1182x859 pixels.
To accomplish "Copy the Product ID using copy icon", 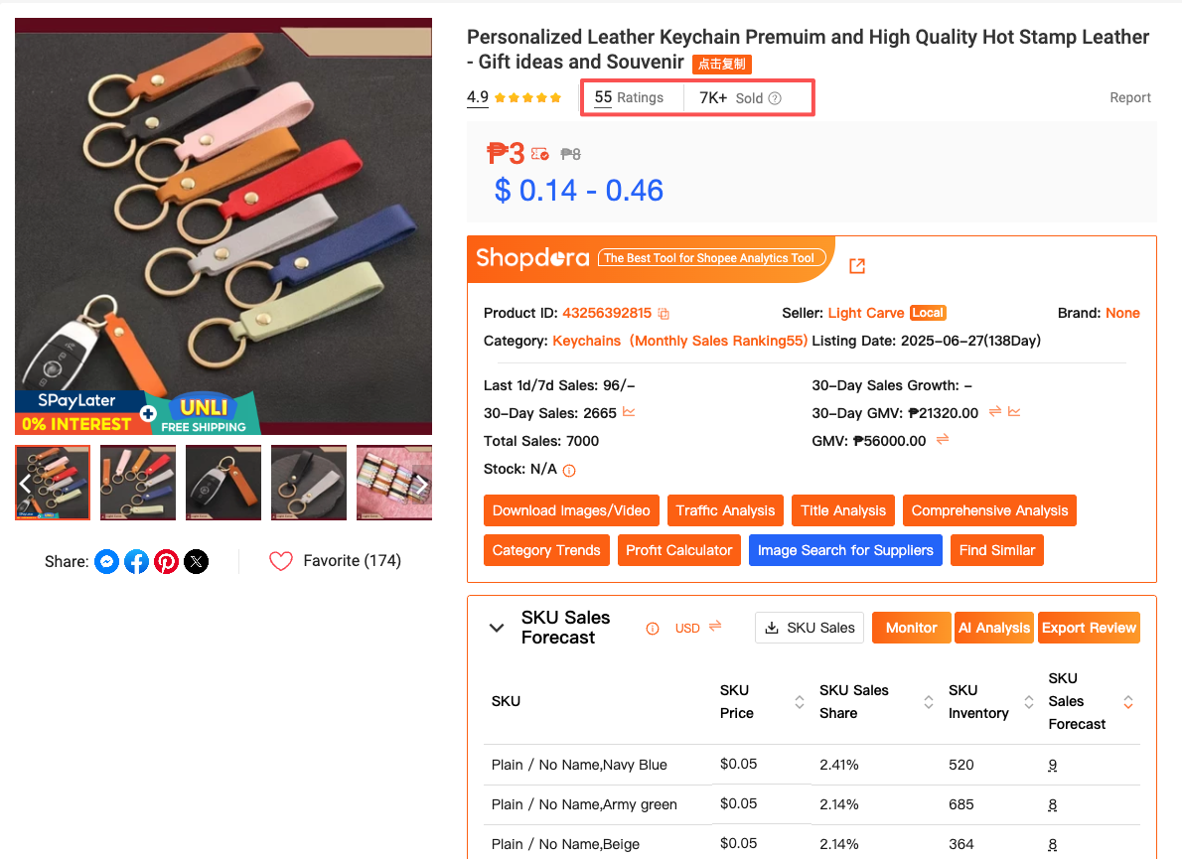I will [665, 314].
